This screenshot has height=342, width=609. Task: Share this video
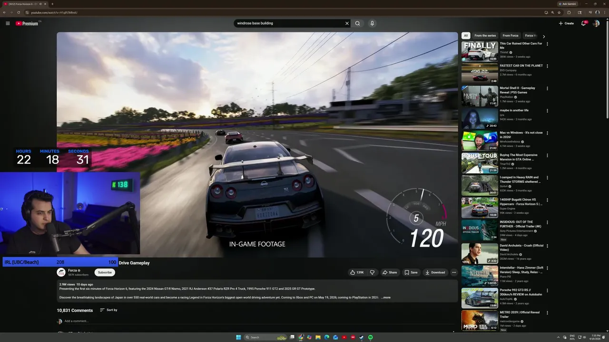tap(389, 272)
